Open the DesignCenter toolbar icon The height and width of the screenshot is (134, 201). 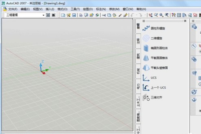pyautogui.click(x=179, y=15)
